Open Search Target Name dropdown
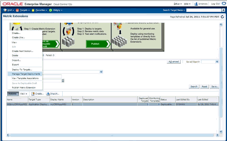The image size is (227, 141). point(174,10)
